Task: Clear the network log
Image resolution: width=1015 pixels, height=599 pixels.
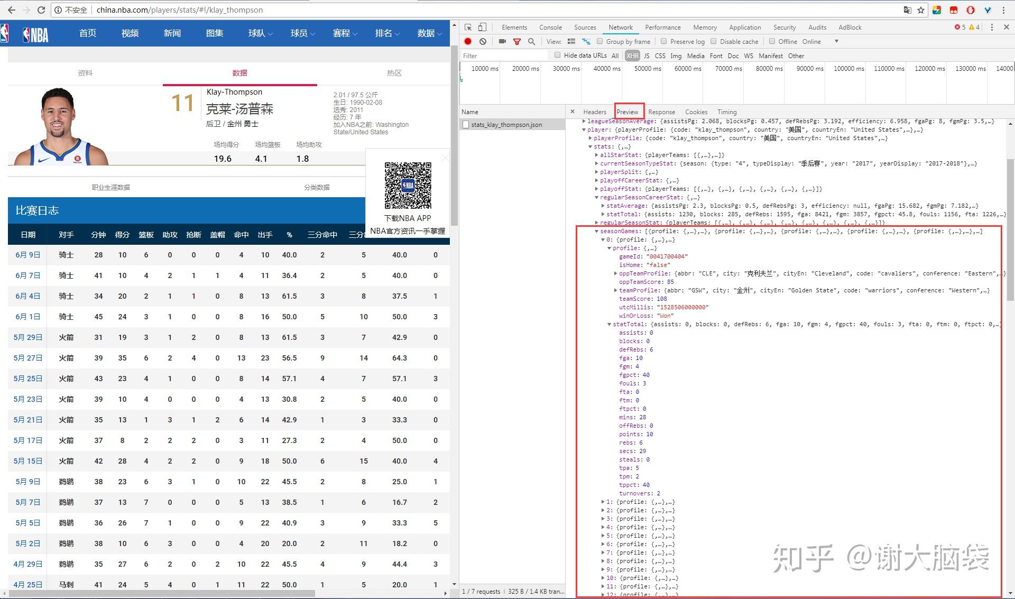Action: [483, 41]
